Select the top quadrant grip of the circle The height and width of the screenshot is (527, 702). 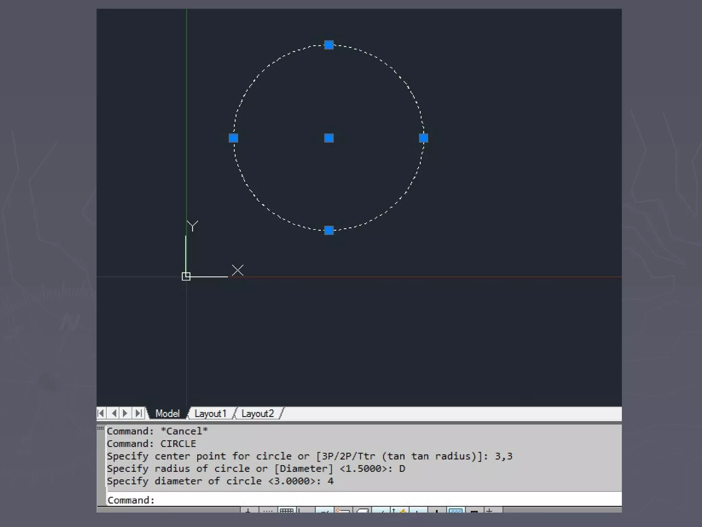329,45
